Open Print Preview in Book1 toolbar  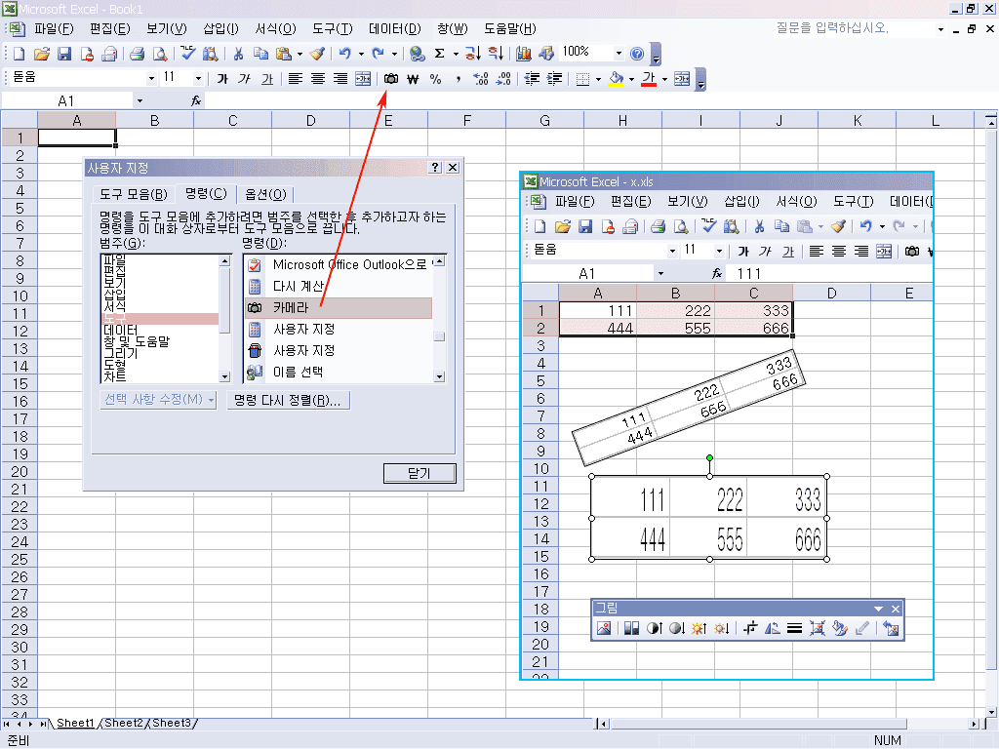[160, 54]
